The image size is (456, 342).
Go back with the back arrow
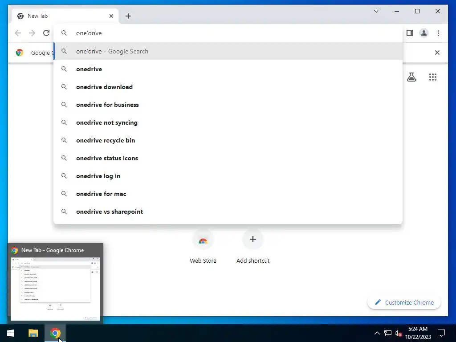coord(18,33)
